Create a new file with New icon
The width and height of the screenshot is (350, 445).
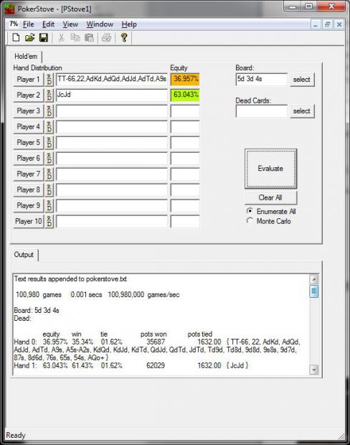(16, 37)
